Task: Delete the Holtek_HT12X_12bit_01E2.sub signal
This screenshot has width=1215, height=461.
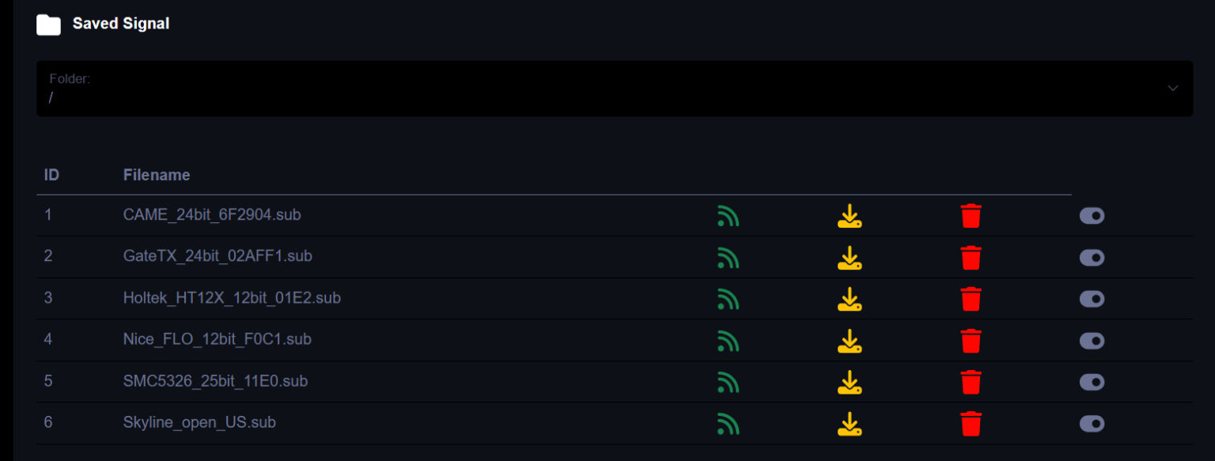Action: 971,299
